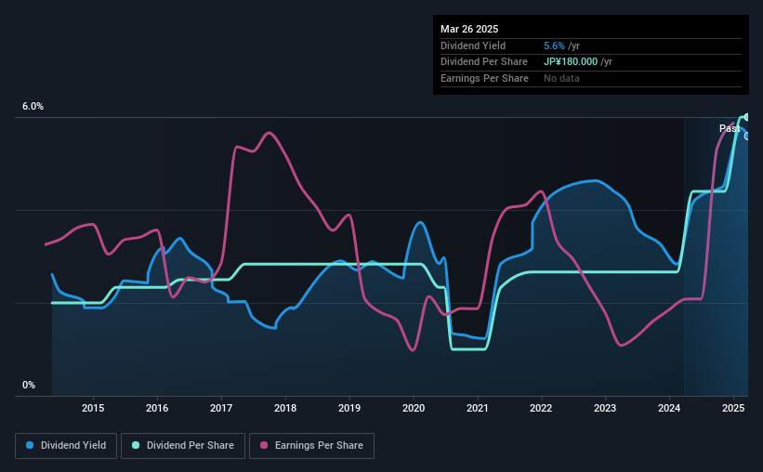
Task: Click the pink Earnings Per Share legend dot
Action: (264, 445)
